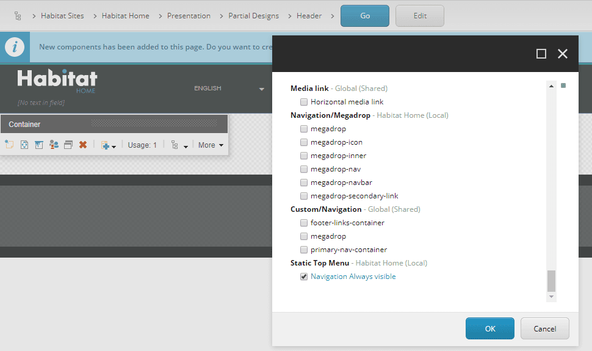Click the stacked windows icon in Container toolbar
592x351 pixels.
[x=68, y=145]
